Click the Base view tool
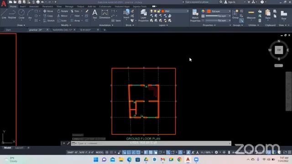Screen dimensions: 292x164 click(x=284, y=15)
